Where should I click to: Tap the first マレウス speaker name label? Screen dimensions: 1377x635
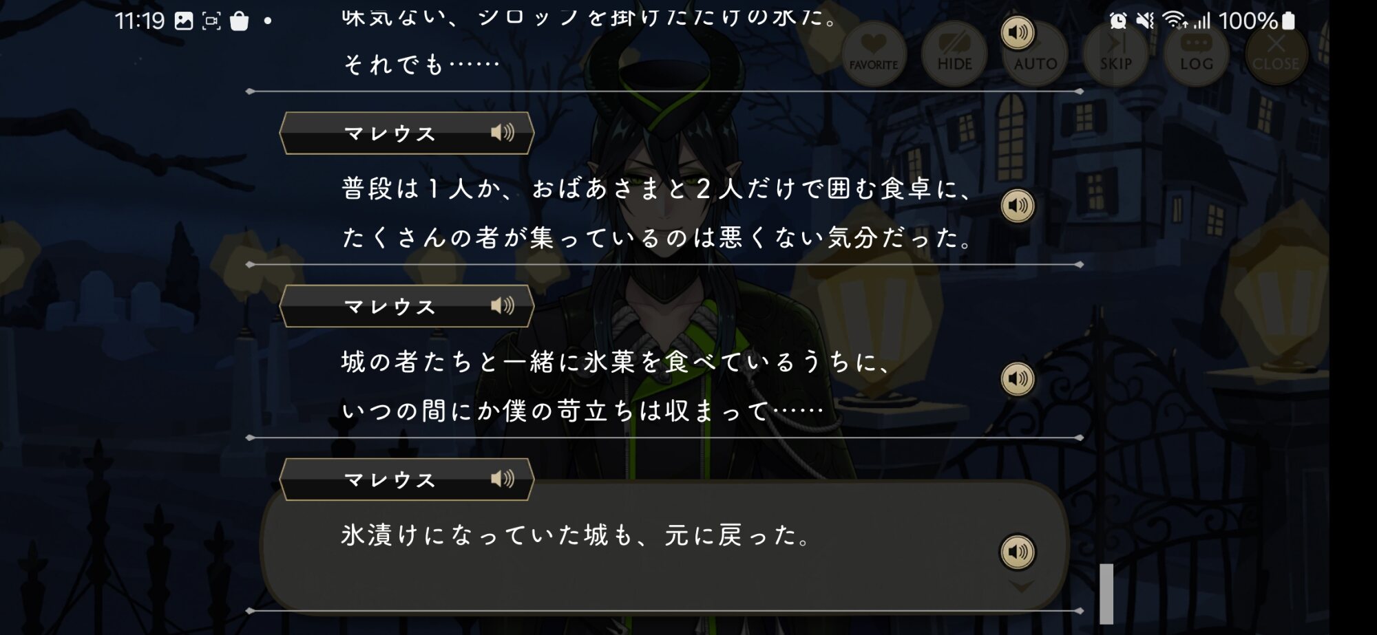coord(390,133)
